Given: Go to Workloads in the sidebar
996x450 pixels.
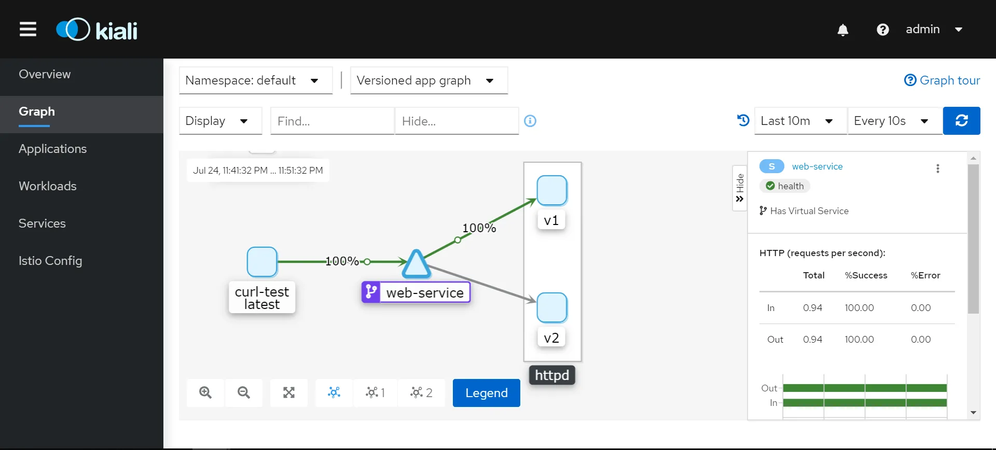Looking at the screenshot, I should pos(48,186).
